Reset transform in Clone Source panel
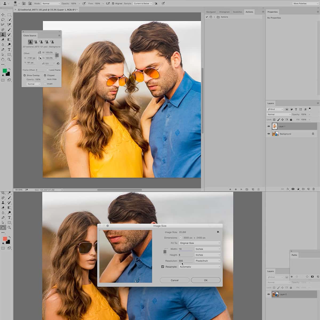 click(x=58, y=63)
